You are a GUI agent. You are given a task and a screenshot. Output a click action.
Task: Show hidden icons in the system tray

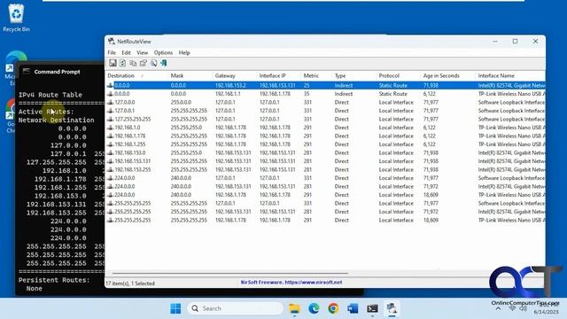coord(498,308)
